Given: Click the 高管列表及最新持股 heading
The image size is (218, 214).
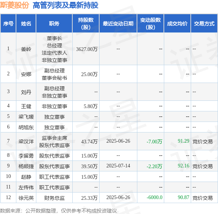Looking at the screenshot, I should pos(65,5).
